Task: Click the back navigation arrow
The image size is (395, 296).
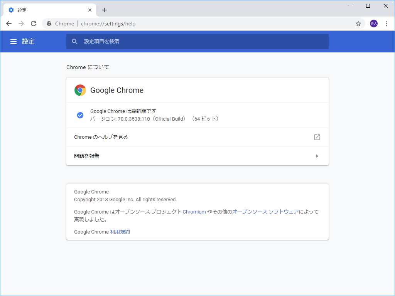Action: click(x=8, y=23)
